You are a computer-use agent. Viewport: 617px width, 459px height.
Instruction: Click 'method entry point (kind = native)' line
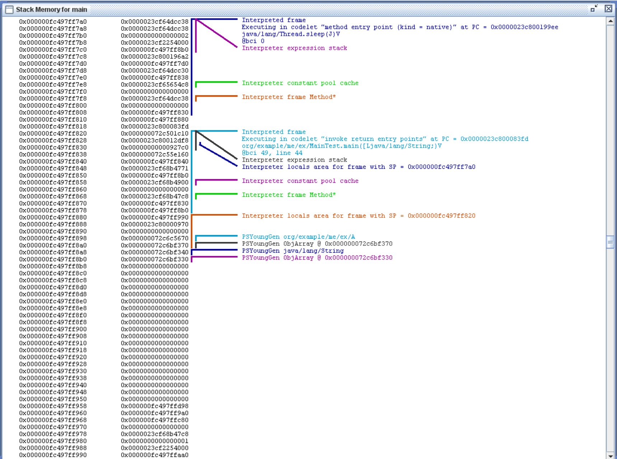coord(400,27)
